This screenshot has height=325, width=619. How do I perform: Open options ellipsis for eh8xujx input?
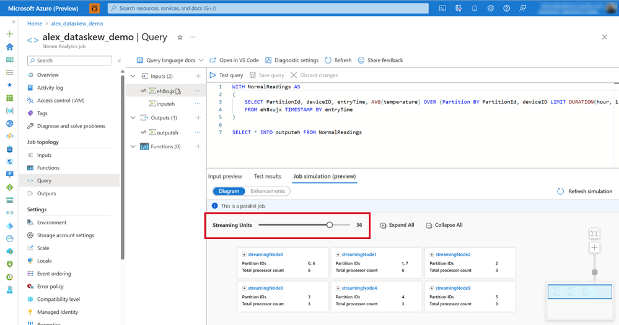point(198,91)
